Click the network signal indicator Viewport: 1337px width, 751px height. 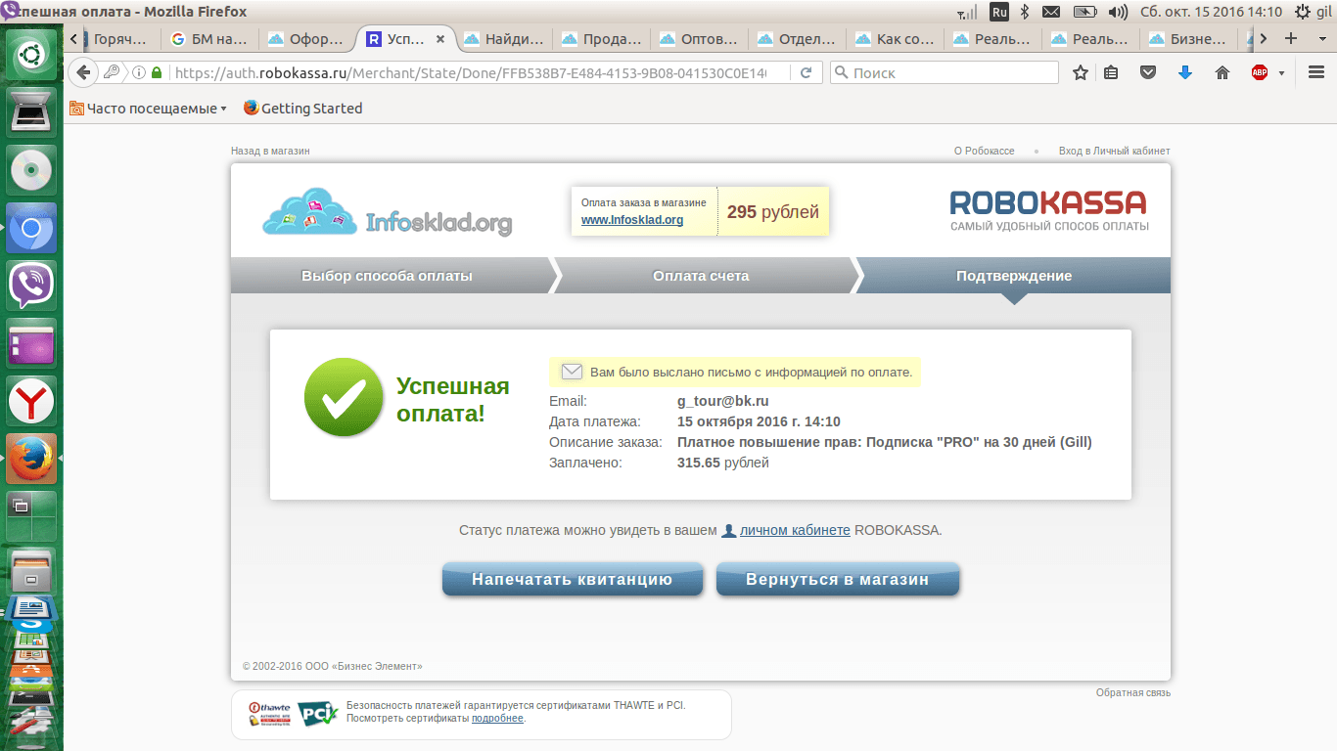click(x=968, y=12)
